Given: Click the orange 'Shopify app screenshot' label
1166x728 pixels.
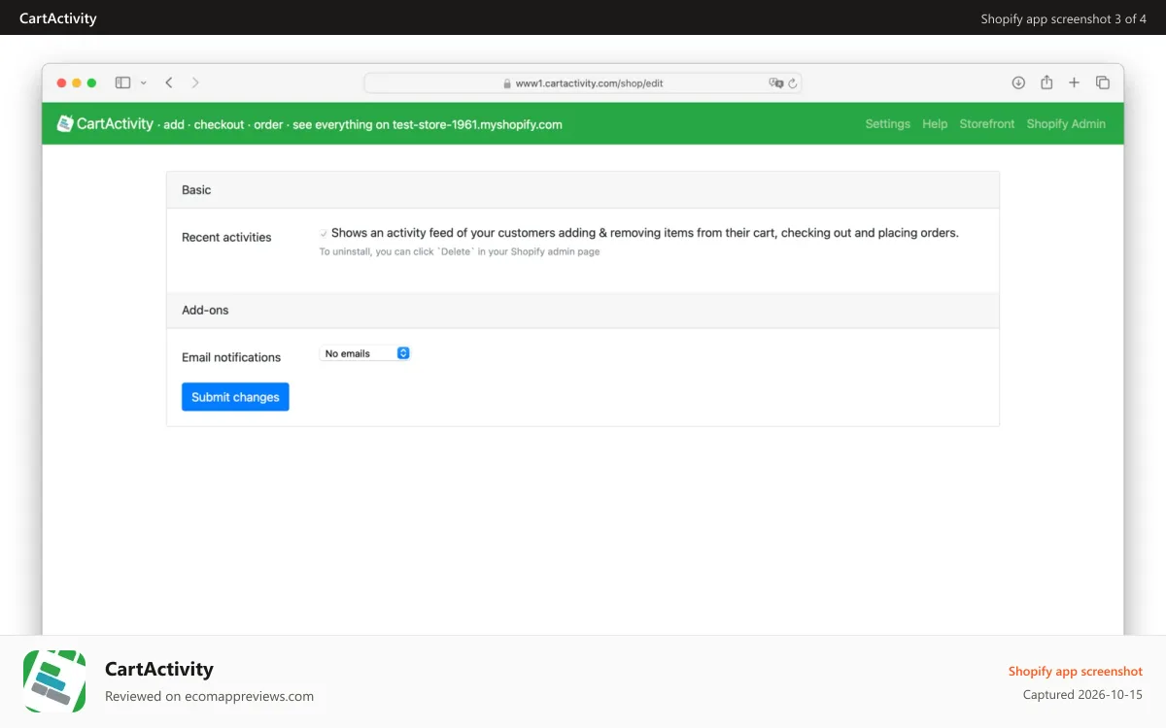Looking at the screenshot, I should pyautogui.click(x=1076, y=671).
